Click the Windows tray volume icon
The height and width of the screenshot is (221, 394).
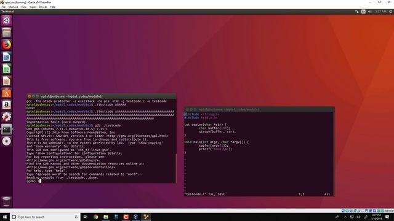[358, 217]
